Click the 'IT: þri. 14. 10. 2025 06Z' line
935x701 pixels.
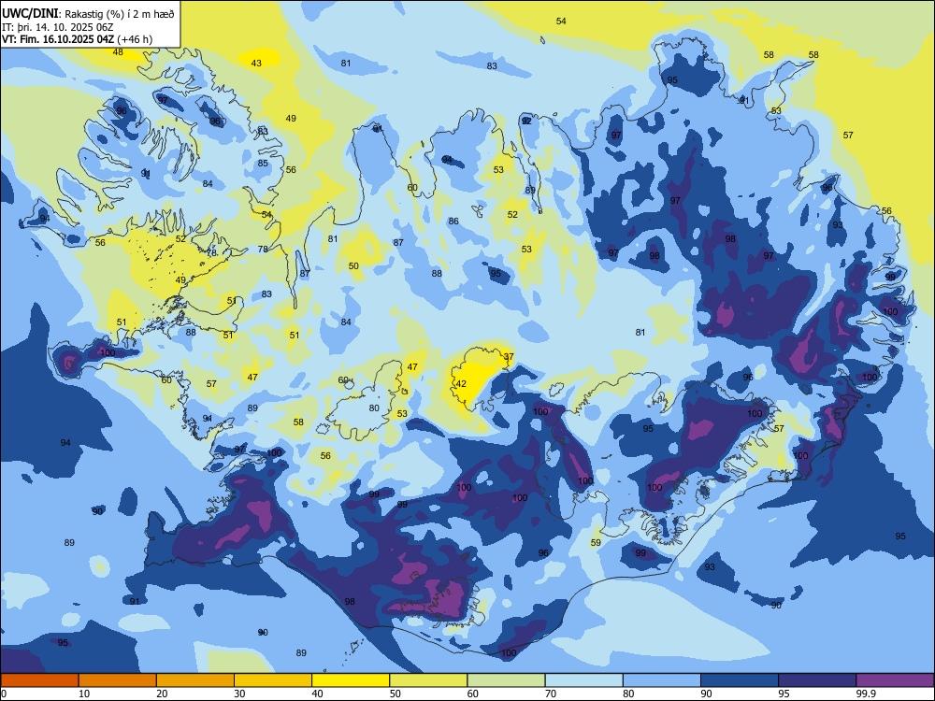coord(58,27)
